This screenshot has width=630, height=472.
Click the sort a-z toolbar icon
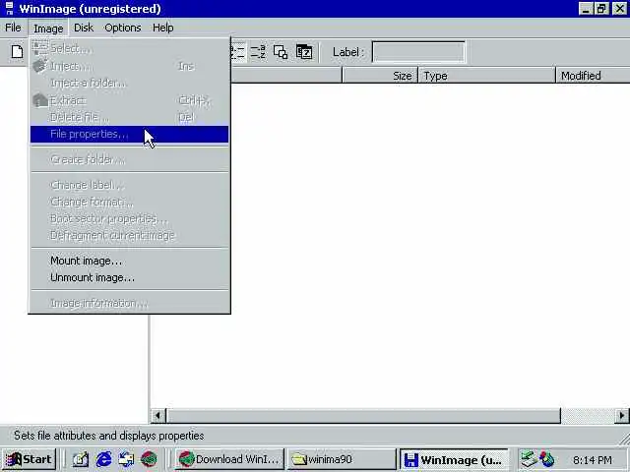258,52
